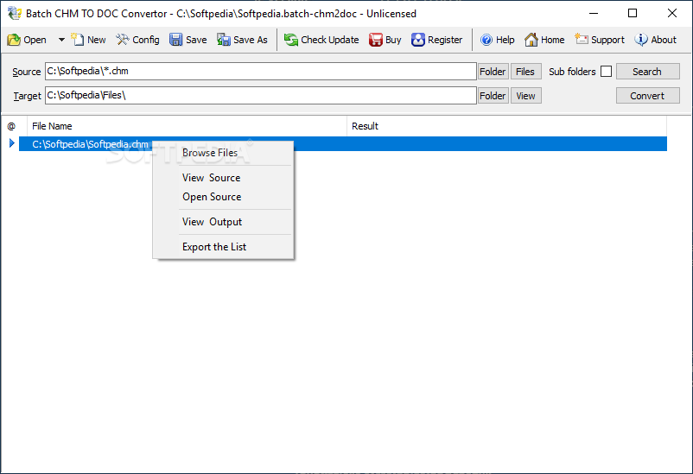Choose View Source in context menu

pos(223,178)
